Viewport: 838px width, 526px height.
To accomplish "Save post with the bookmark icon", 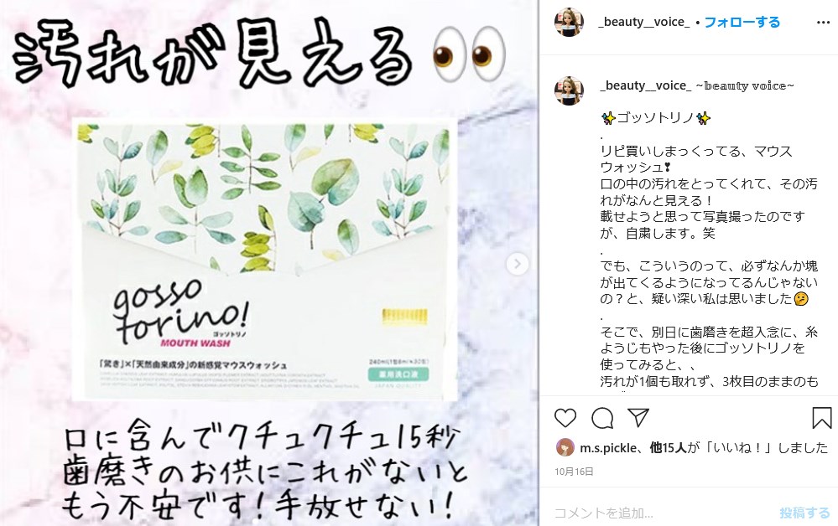I will (821, 418).
